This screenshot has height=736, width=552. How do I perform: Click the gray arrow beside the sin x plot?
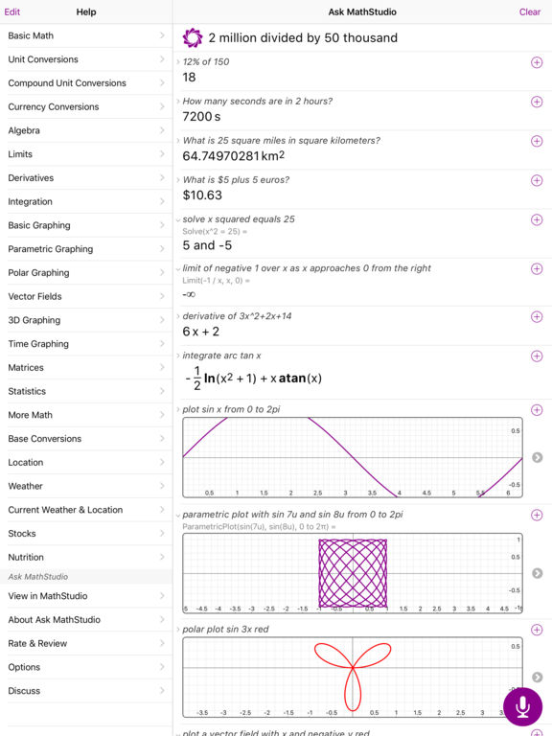538,457
